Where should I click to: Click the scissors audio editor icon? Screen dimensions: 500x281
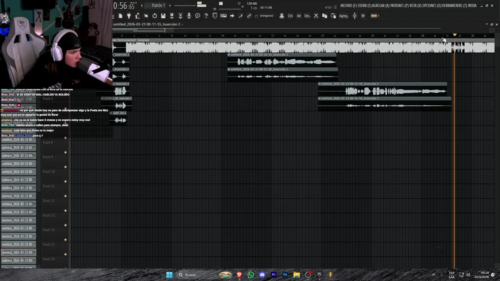tap(180, 16)
